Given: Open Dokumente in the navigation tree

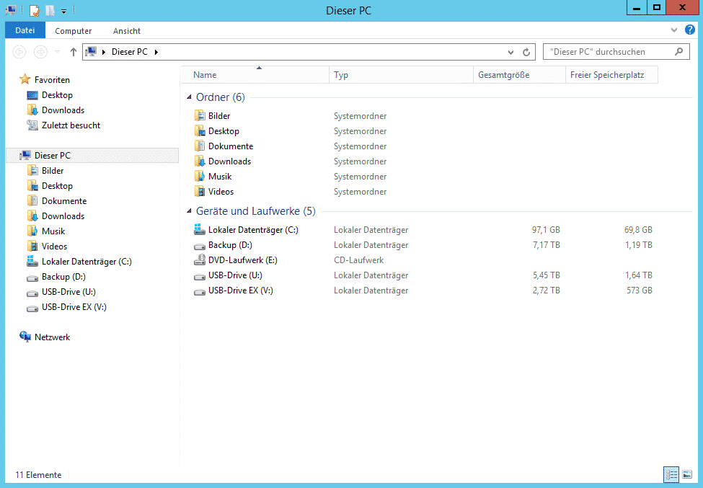Looking at the screenshot, I should 64,201.
